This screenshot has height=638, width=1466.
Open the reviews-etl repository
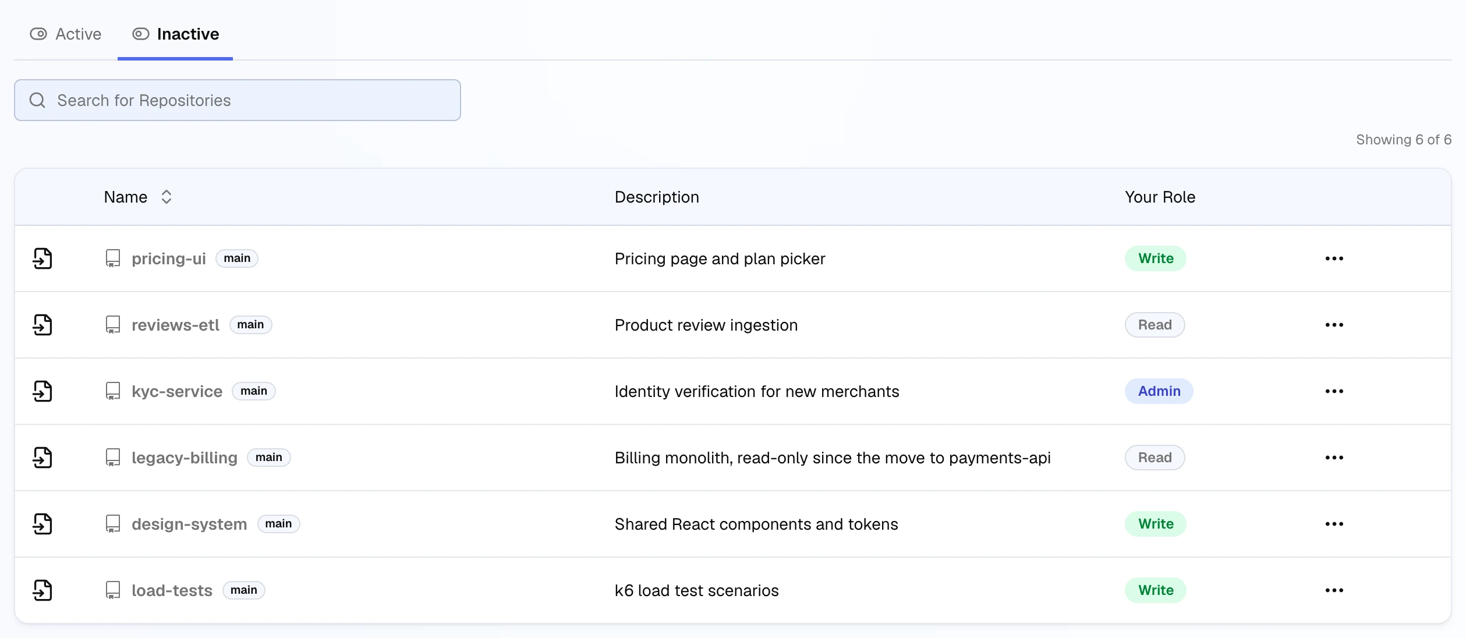coord(175,325)
